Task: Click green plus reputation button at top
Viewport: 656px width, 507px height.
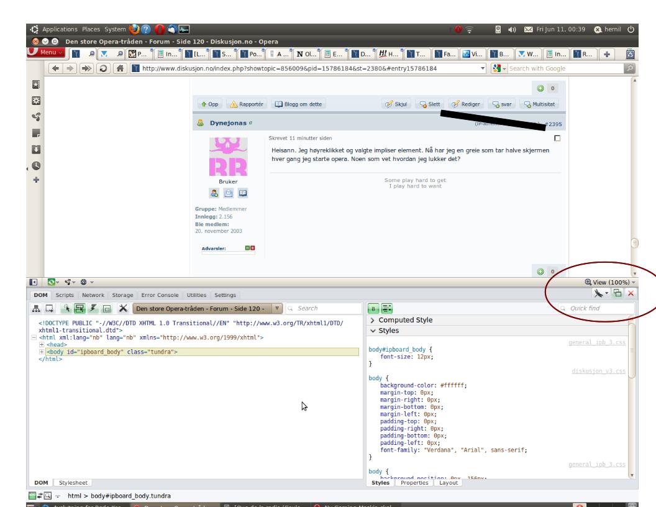Action: click(540, 88)
